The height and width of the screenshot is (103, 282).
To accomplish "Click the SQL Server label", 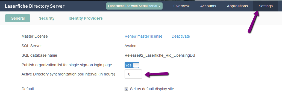I will [32, 46].
